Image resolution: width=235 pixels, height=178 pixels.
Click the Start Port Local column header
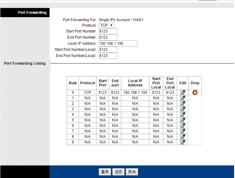(x=156, y=83)
